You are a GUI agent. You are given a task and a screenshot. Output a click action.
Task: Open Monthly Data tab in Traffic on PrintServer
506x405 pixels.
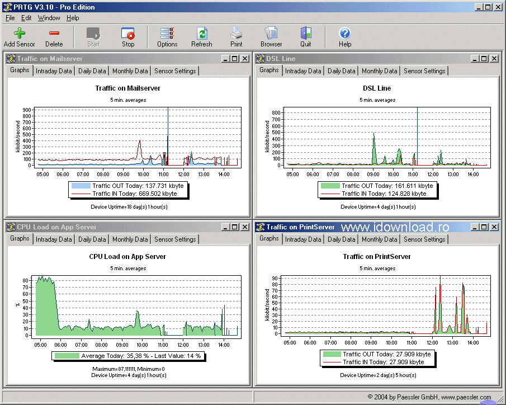[380, 239]
